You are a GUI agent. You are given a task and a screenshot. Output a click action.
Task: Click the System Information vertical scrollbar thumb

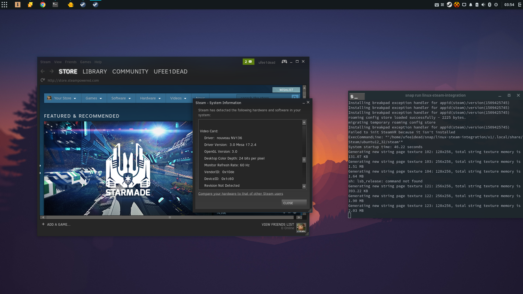[304, 160]
